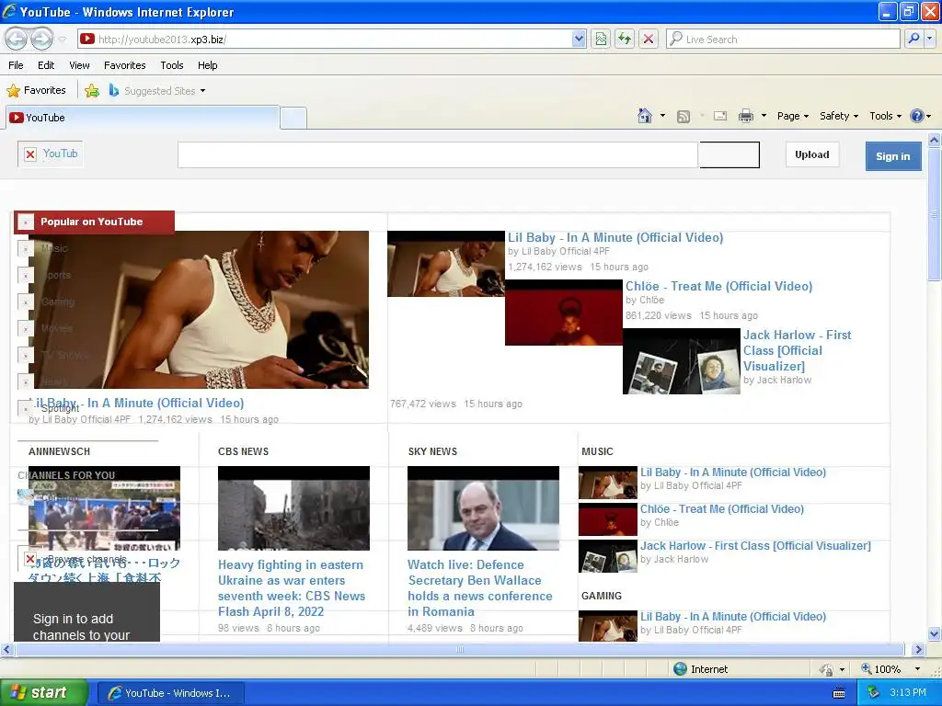Open the Favorites menu
Viewport: 942px width, 706px height.
pyautogui.click(x=124, y=65)
